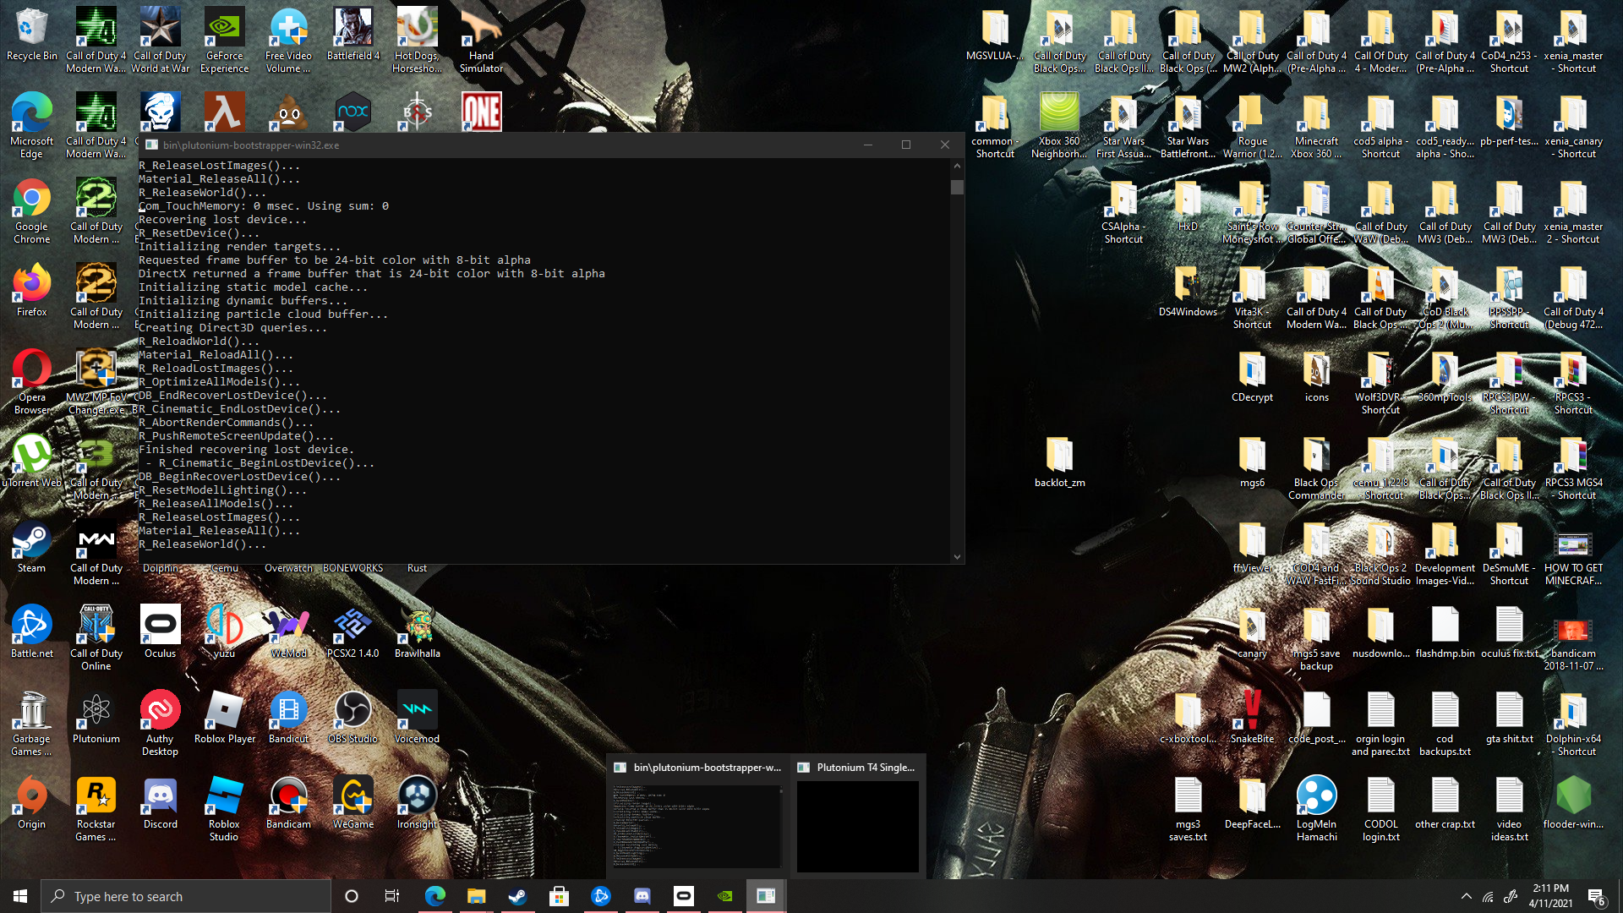Launch Roblox Player from the desktop
This screenshot has height=913, width=1623.
[x=224, y=718]
